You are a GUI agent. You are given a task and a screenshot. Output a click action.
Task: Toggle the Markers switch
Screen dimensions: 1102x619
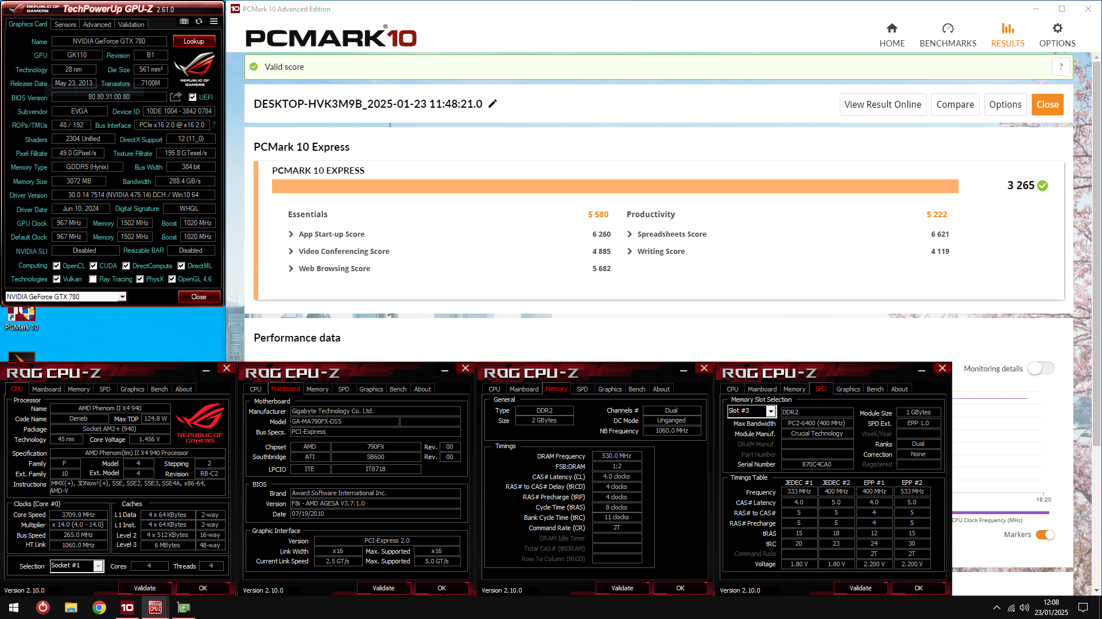click(x=1045, y=535)
